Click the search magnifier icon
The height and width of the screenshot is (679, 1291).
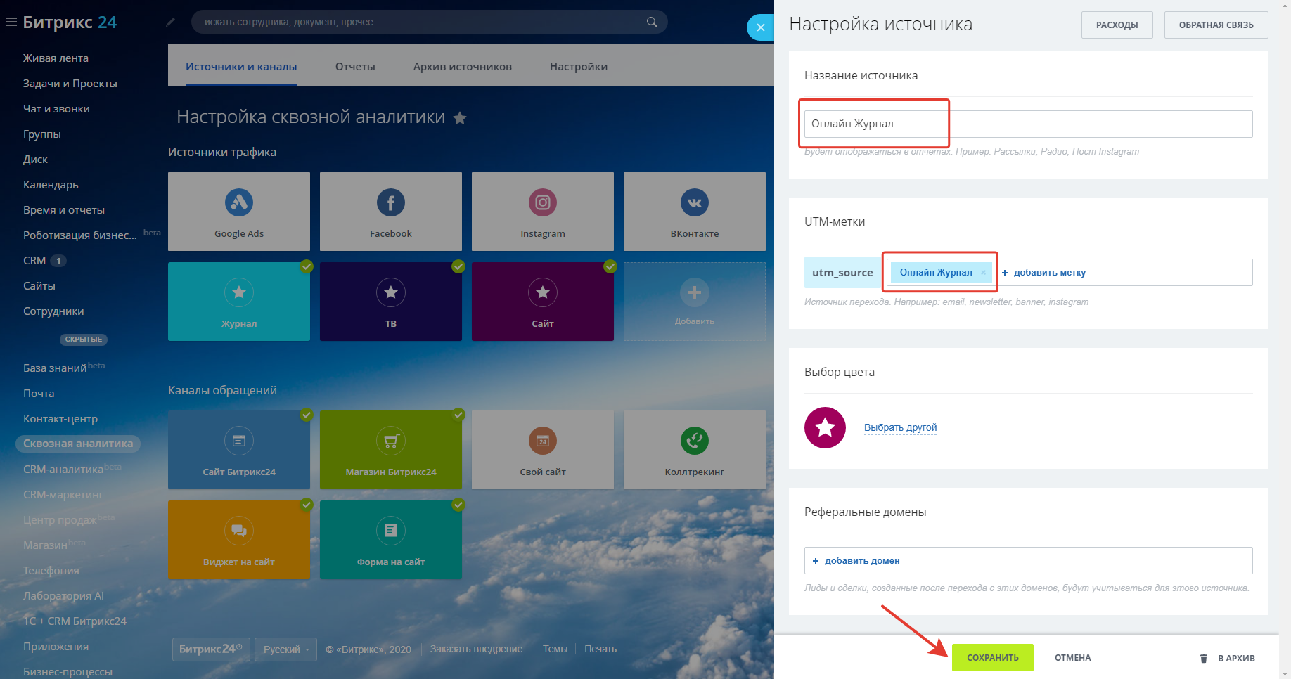(652, 22)
